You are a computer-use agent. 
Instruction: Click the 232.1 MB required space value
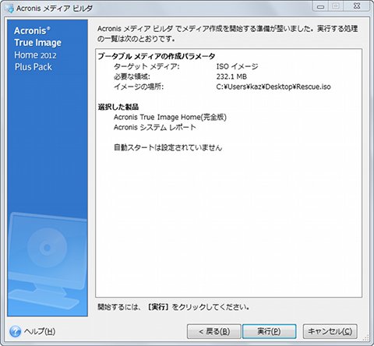pyautogui.click(x=231, y=76)
